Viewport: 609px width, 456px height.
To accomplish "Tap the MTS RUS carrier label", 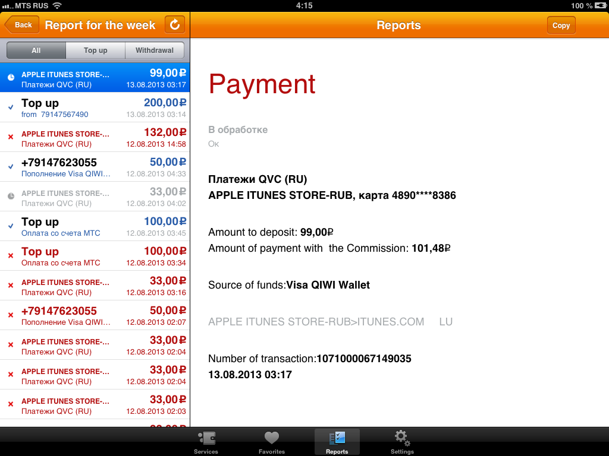I will [x=32, y=5].
